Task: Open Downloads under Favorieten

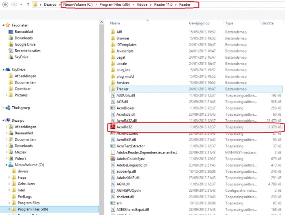Action: point(24,38)
